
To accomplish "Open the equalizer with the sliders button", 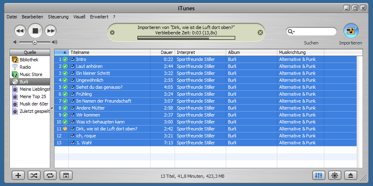I will pos(319,175).
